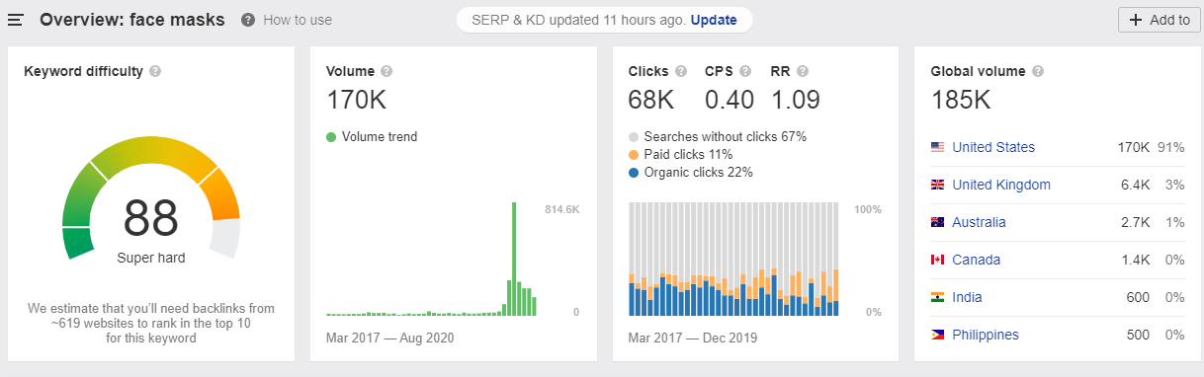1204x377 pixels.
Task: Click the United Kingdom flag icon
Action: tap(938, 185)
